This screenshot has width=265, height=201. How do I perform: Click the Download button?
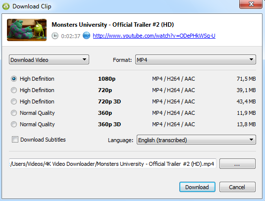(197, 187)
